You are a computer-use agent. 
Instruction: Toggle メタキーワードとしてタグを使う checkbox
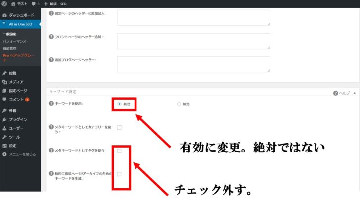point(119,151)
